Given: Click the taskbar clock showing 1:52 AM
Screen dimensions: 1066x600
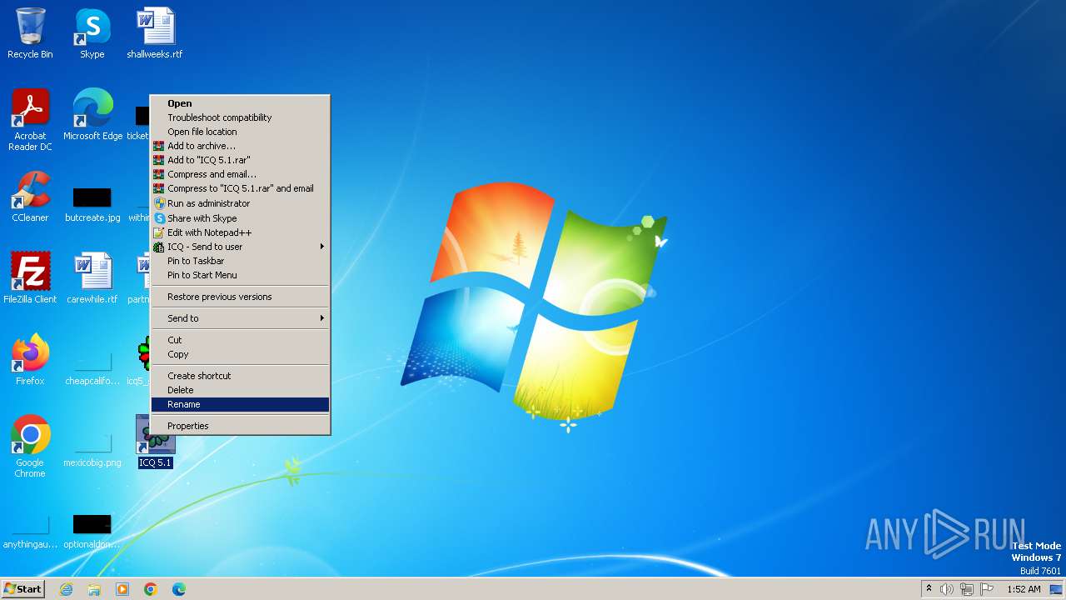Looking at the screenshot, I should point(1024,589).
